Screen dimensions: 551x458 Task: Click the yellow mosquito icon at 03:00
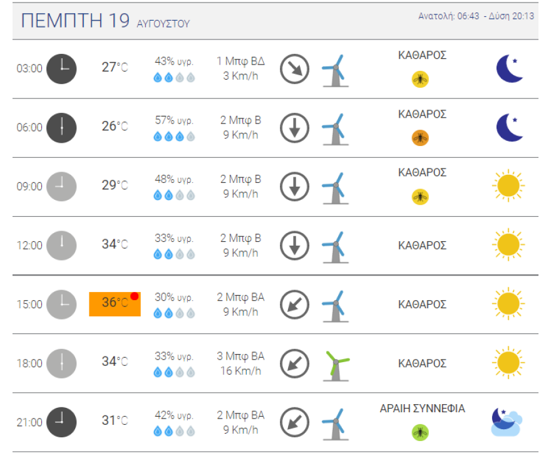point(420,79)
